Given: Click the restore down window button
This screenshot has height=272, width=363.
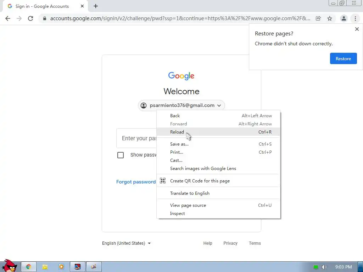Looking at the screenshot, I should click(342, 3).
